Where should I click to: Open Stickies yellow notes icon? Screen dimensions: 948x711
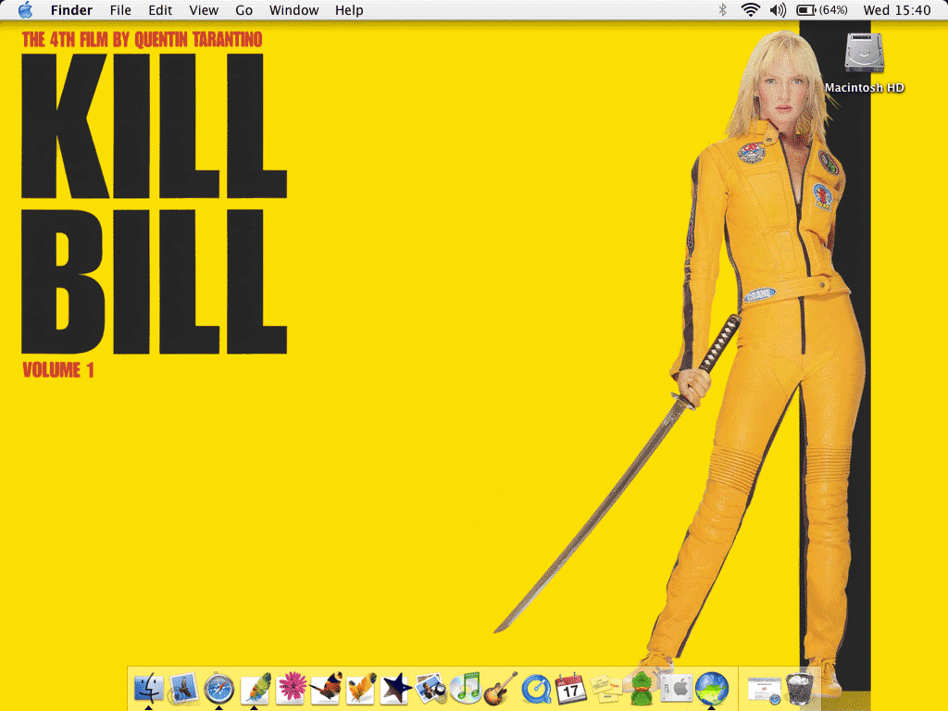coord(605,689)
